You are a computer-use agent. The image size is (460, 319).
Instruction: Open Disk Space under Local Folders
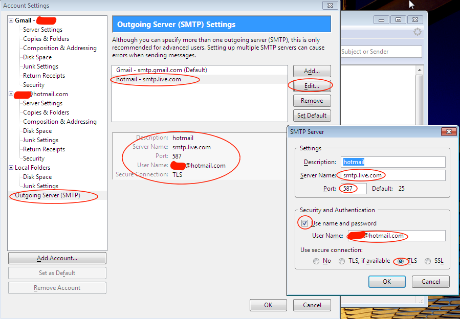[x=37, y=177]
